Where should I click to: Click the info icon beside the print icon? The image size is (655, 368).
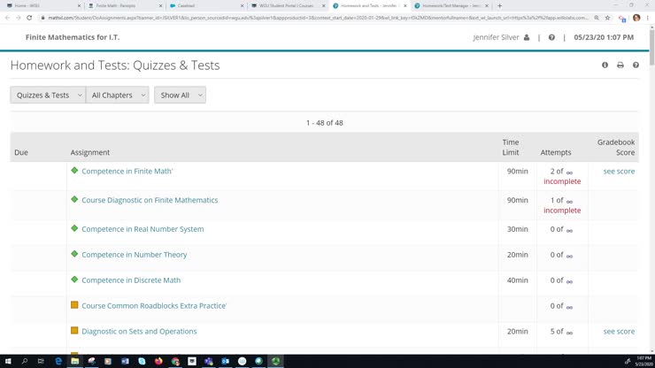pyautogui.click(x=605, y=65)
